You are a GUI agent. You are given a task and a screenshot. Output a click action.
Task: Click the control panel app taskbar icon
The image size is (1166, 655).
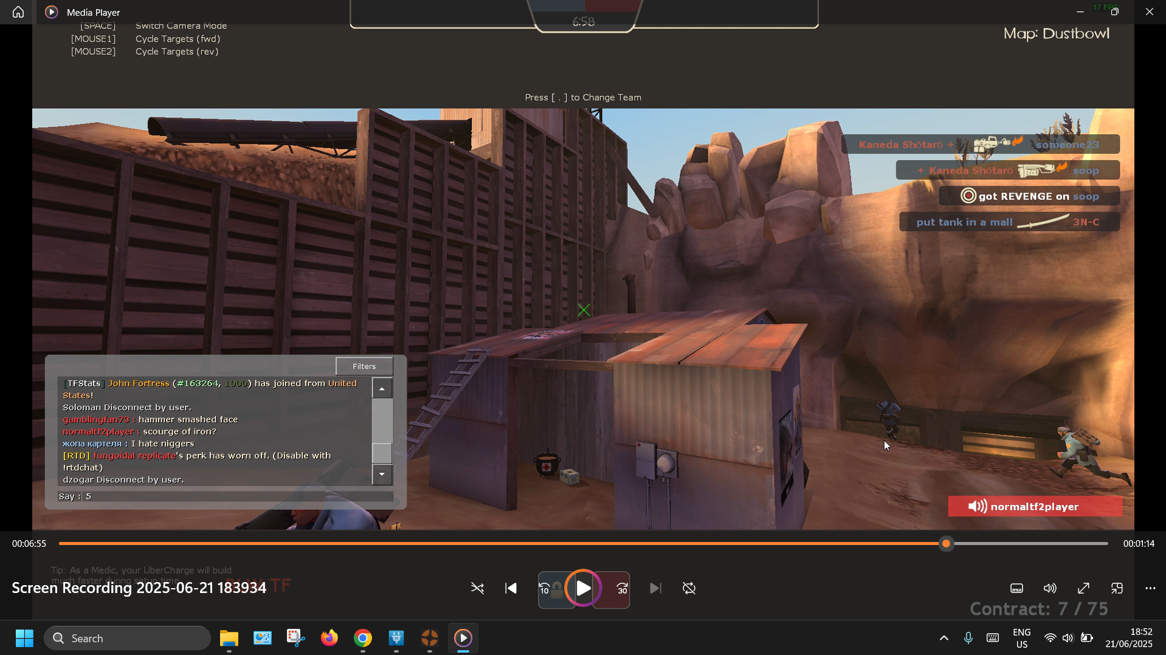[263, 638]
